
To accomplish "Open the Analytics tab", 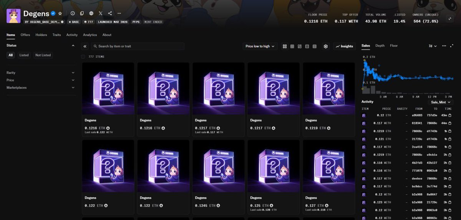I will tap(90, 35).
